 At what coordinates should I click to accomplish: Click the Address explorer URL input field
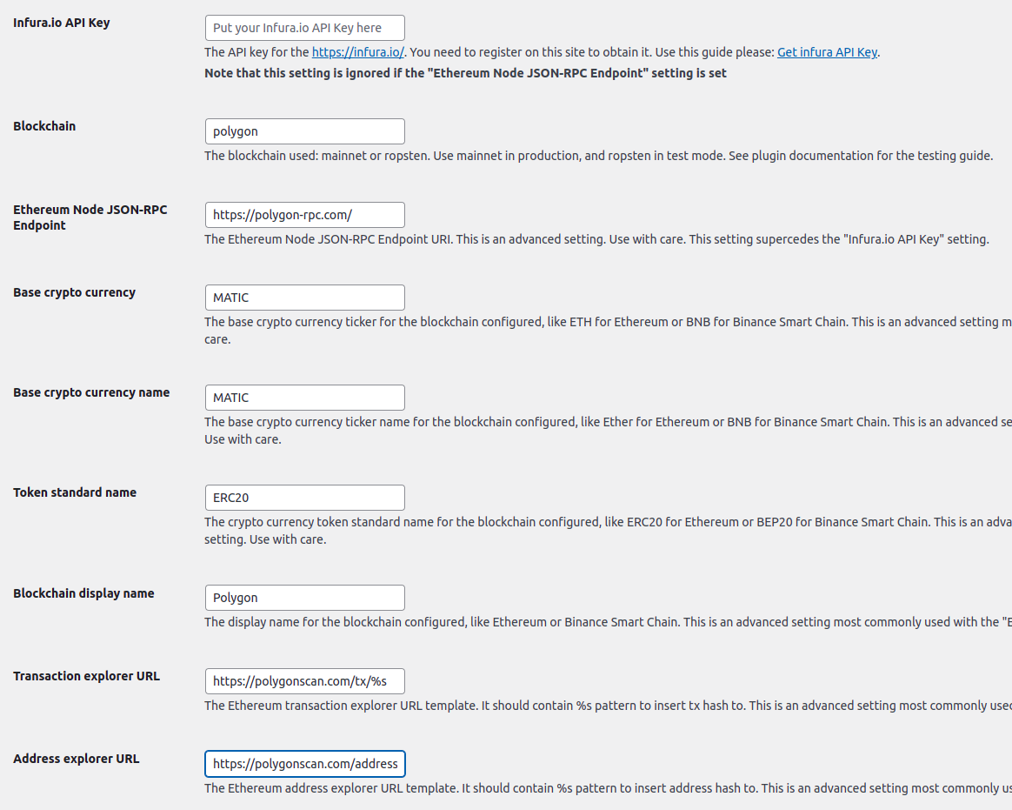(304, 764)
